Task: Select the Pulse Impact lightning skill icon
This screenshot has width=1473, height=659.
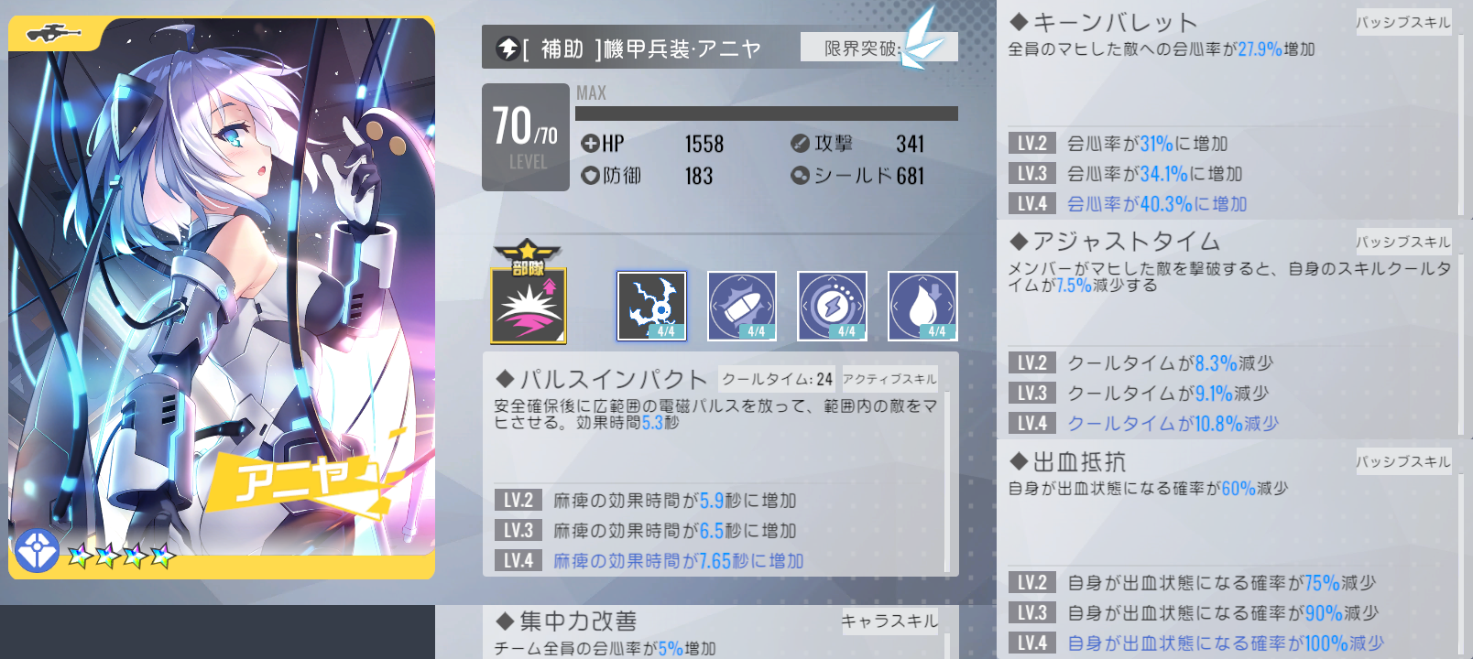Action: click(x=651, y=306)
